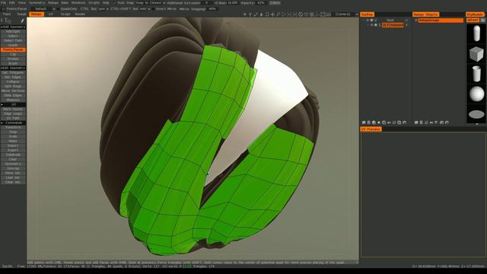Click the Subdivide command
The height and width of the screenshot is (274, 487).
point(13,155)
